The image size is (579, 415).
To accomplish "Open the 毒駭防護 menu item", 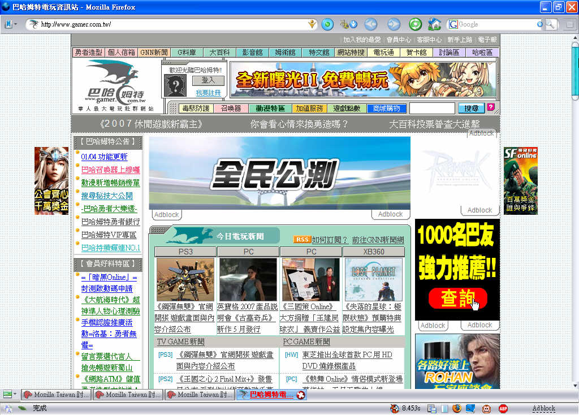I will [196, 109].
